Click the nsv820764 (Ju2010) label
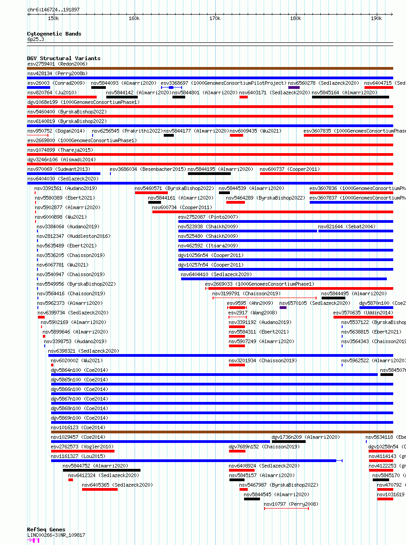Image resolution: width=406 pixels, height=545 pixels. pos(52,93)
